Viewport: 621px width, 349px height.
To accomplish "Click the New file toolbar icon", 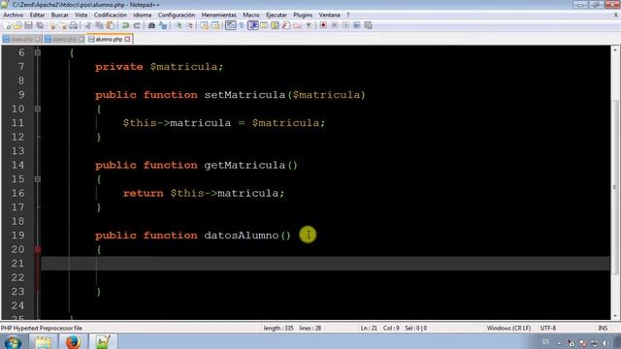I will [7, 26].
